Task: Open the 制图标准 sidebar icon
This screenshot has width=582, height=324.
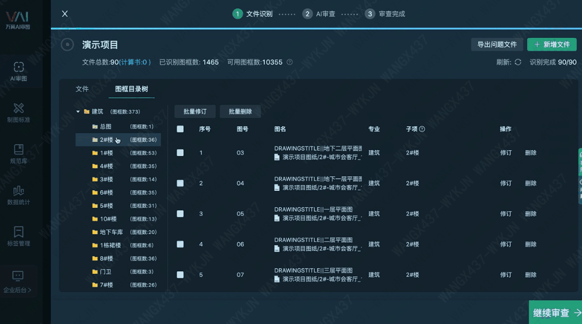Action: coord(19,112)
